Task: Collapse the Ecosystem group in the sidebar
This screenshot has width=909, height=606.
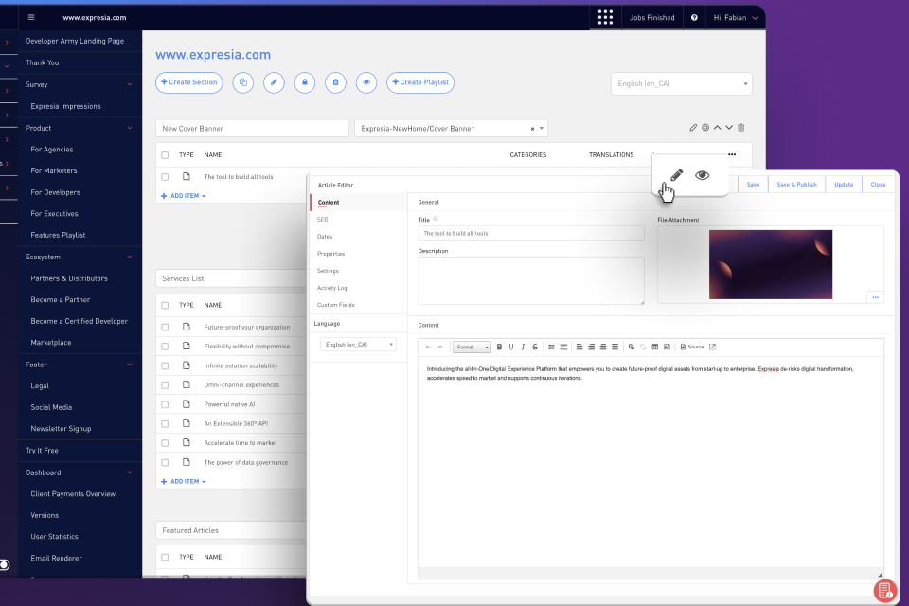Action: click(x=130, y=257)
